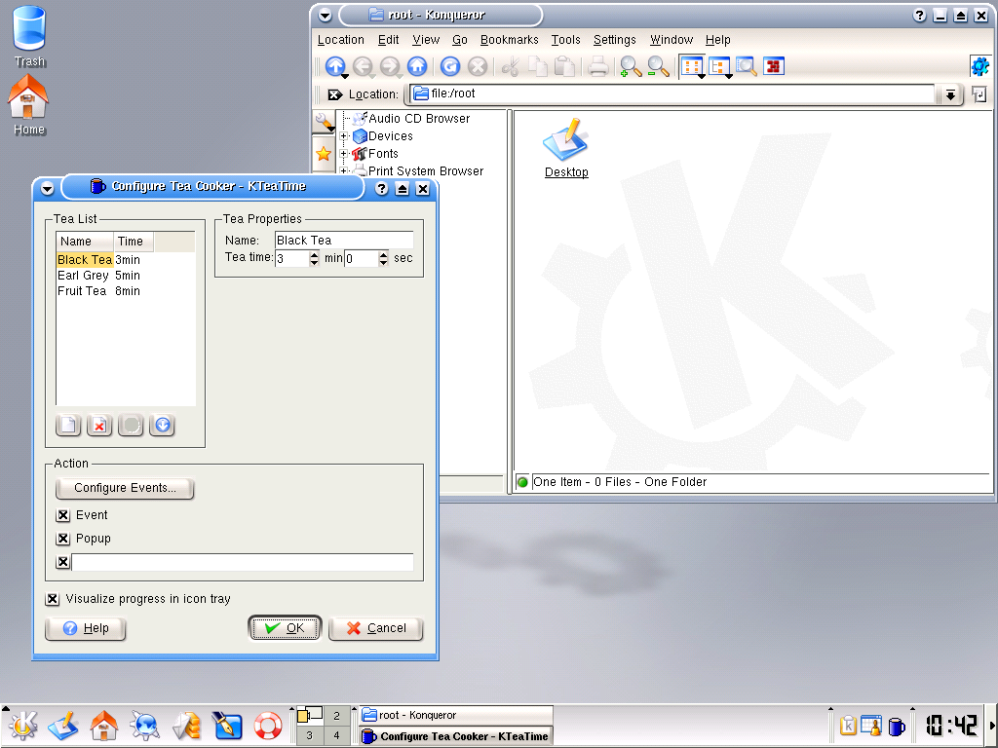Open the Bookmarks menu in Konqueror
Viewport: 998px width, 748px height.
pyautogui.click(x=509, y=40)
